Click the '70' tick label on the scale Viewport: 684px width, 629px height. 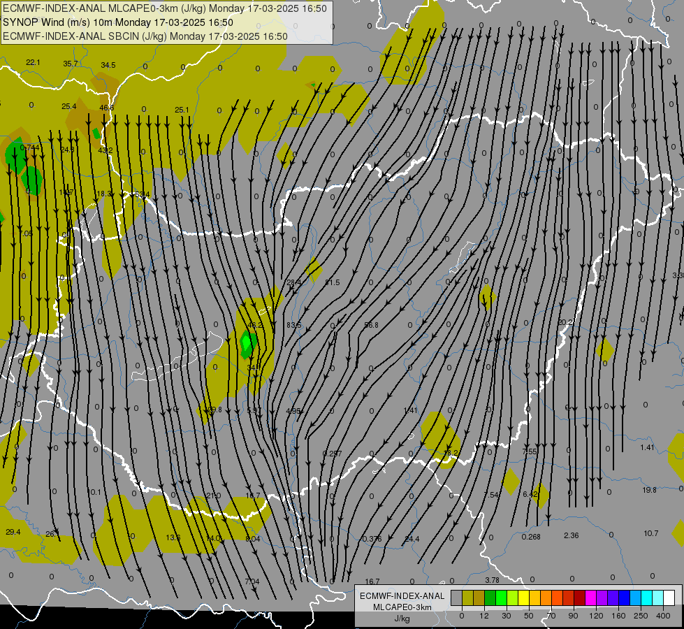click(551, 616)
